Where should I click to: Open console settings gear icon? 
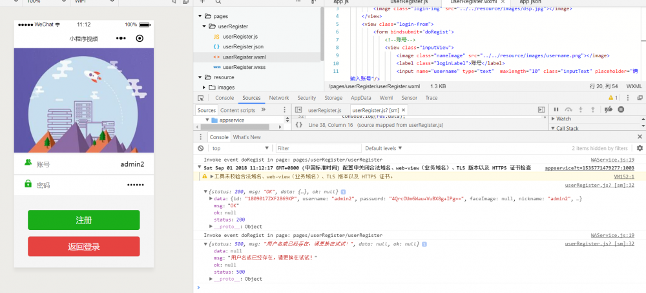640,148
